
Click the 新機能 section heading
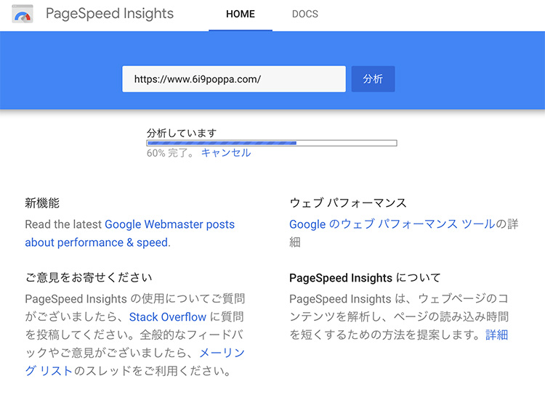pos(42,202)
